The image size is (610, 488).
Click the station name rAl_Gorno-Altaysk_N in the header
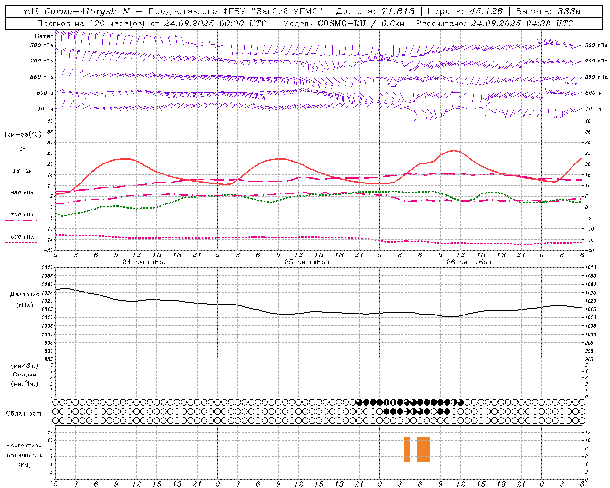click(x=77, y=12)
